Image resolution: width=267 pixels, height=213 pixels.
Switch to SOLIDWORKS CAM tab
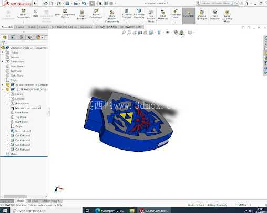(x=131, y=27)
